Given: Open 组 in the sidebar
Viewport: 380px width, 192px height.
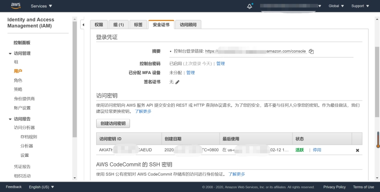Looking at the screenshot, I should 16,62.
